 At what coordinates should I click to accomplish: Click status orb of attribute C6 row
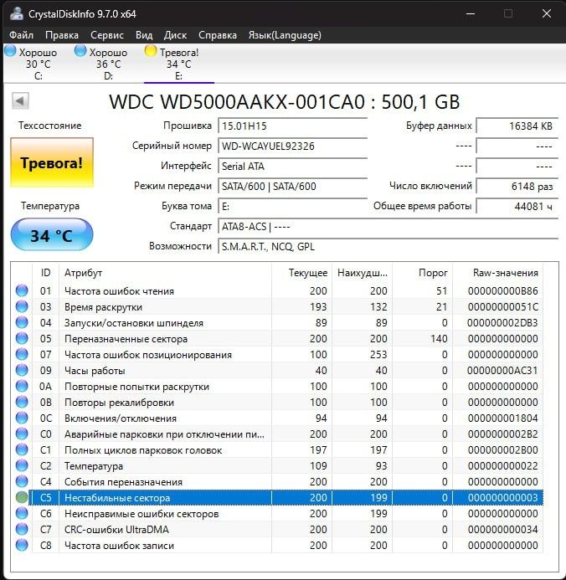(22, 513)
